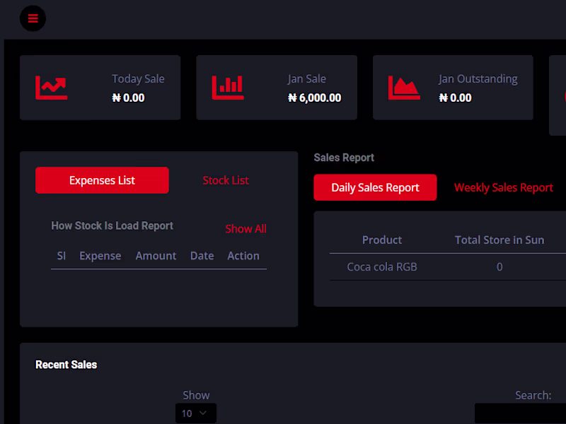The height and width of the screenshot is (424, 566).
Task: Click the How Stock Is Load Report title
Action: pos(112,225)
